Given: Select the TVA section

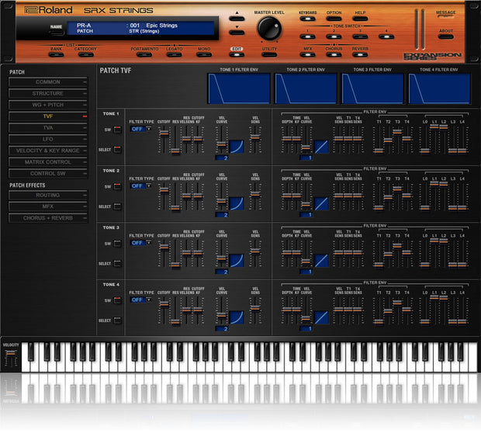Looking at the screenshot, I should click(48, 128).
